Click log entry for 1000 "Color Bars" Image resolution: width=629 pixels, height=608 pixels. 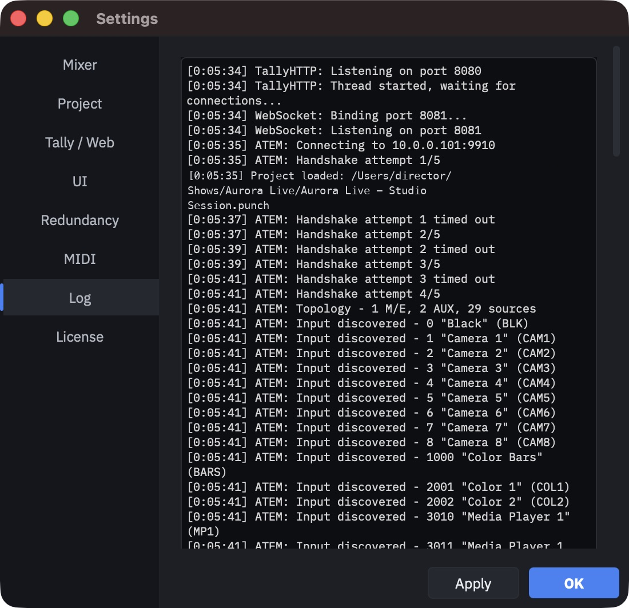365,465
